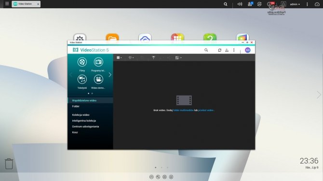323x181 pixels.
Task: Open the green Help desktop icon
Action: pos(210,37)
